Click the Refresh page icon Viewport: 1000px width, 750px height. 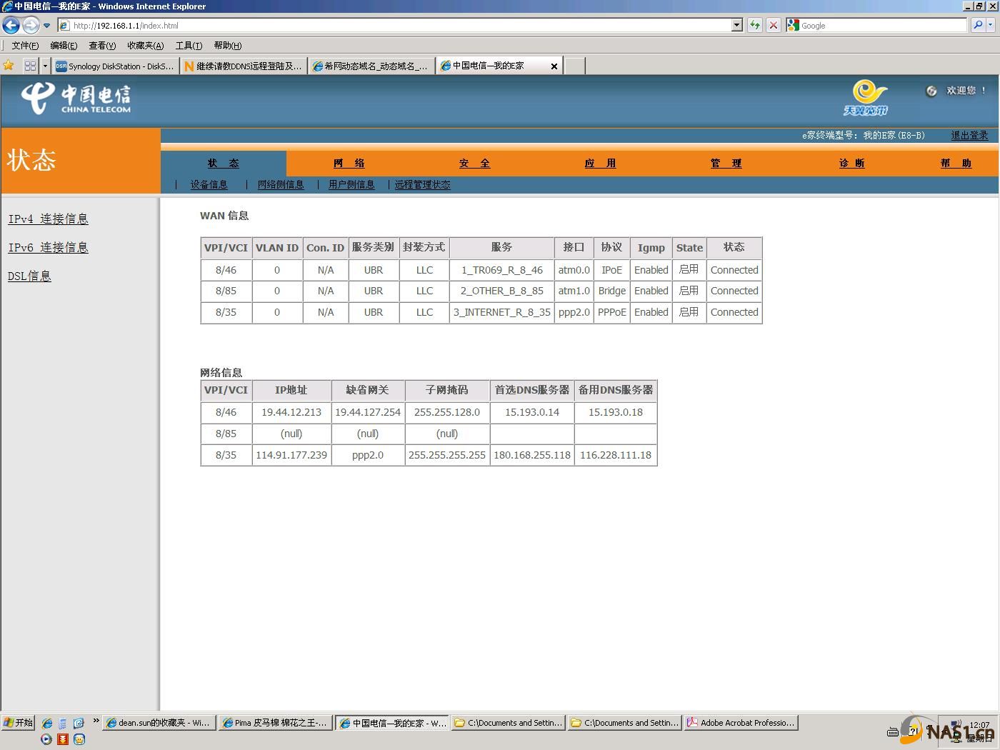[755, 25]
